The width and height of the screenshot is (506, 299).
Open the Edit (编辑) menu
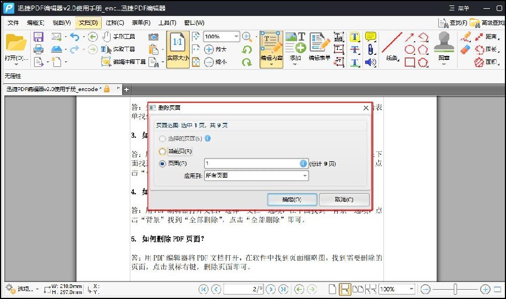(x=36, y=23)
